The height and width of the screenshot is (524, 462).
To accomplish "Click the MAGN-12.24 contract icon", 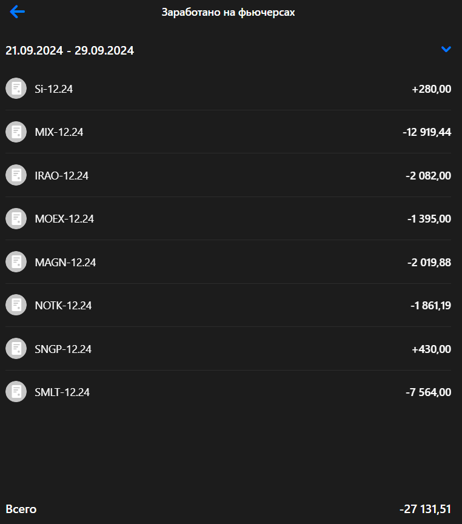I will (x=16, y=262).
